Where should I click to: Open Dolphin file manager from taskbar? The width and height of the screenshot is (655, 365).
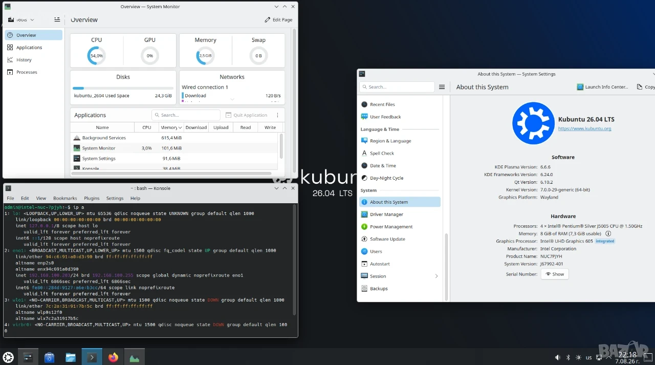71,357
